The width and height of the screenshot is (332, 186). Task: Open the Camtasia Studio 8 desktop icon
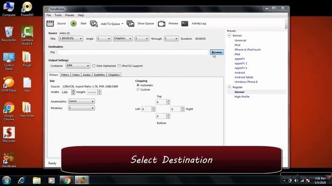tap(27, 36)
